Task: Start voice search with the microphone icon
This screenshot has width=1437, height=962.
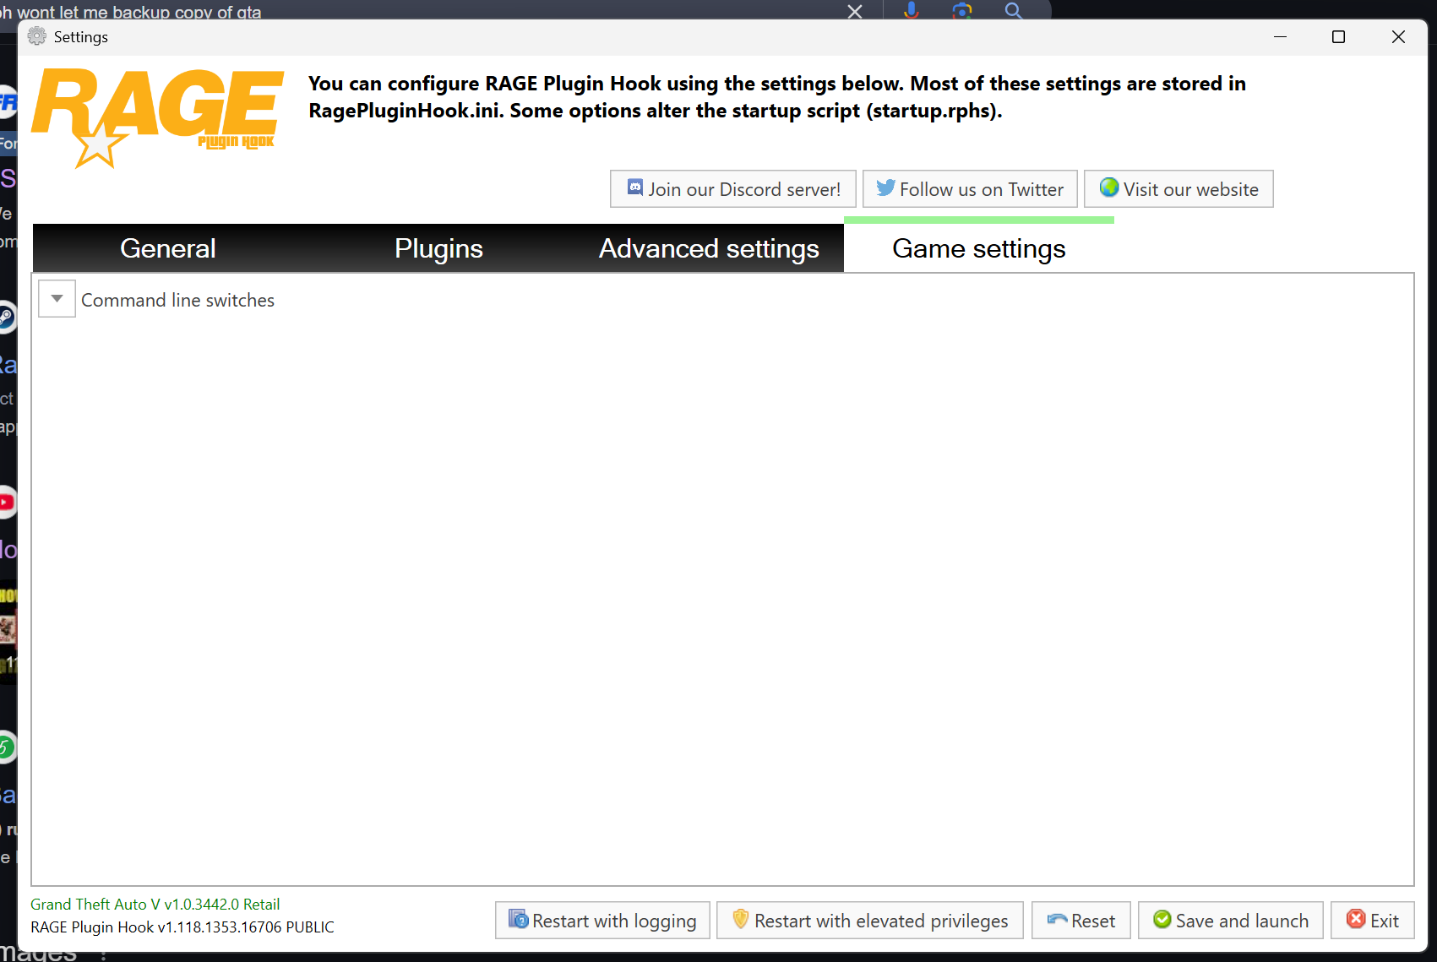Action: [x=911, y=10]
